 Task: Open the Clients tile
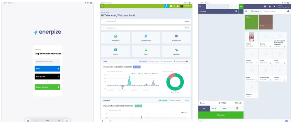click(x=146, y=51)
